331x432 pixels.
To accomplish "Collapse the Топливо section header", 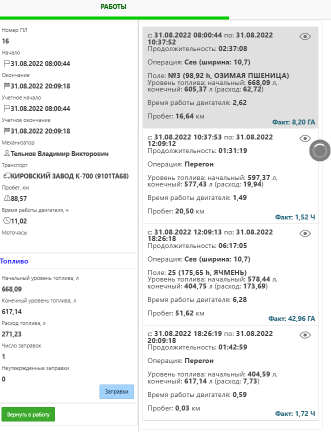I will pos(14,261).
